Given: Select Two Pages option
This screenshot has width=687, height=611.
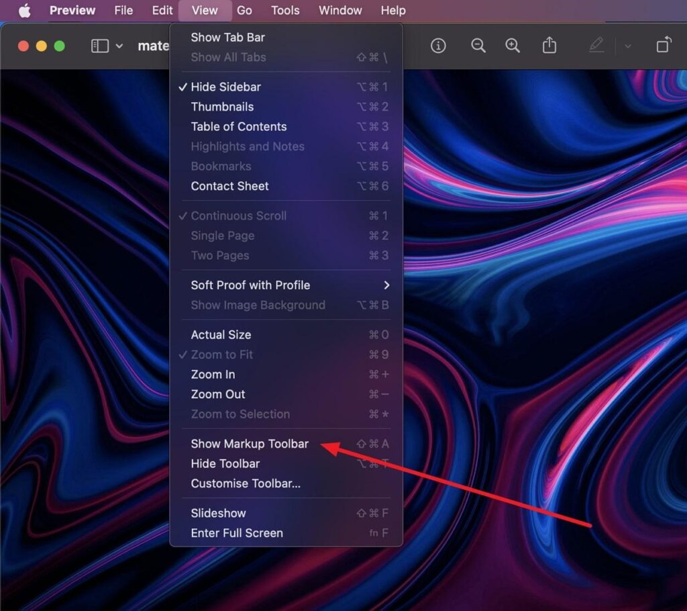Looking at the screenshot, I should 286,255.
